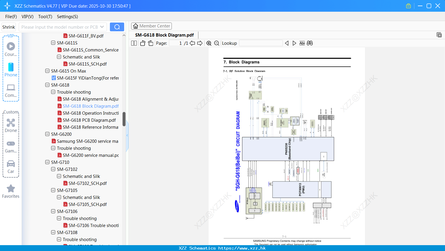The image size is (445, 251).
Task: Go to previous page arrow
Action: point(192,43)
